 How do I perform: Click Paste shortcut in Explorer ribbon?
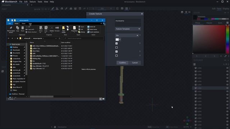[x=31, y=32]
